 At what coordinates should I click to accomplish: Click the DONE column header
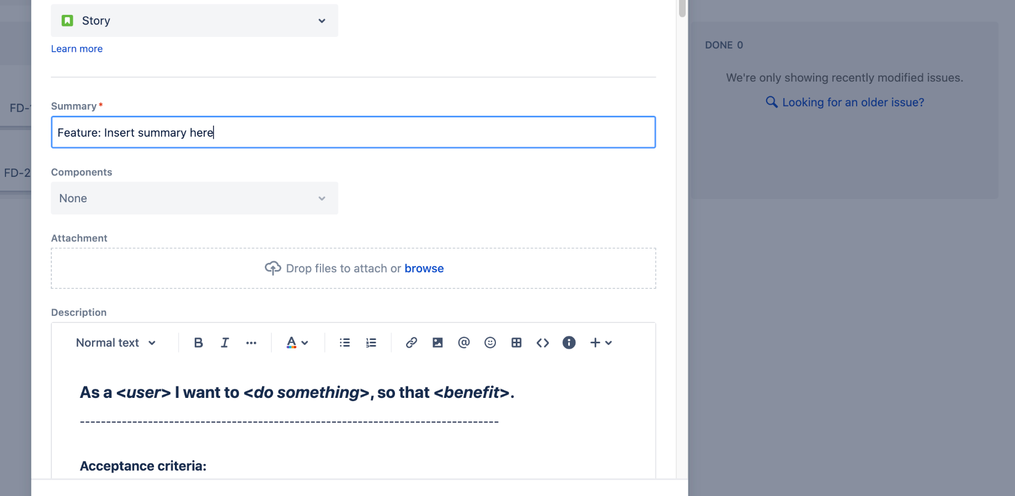tap(724, 45)
